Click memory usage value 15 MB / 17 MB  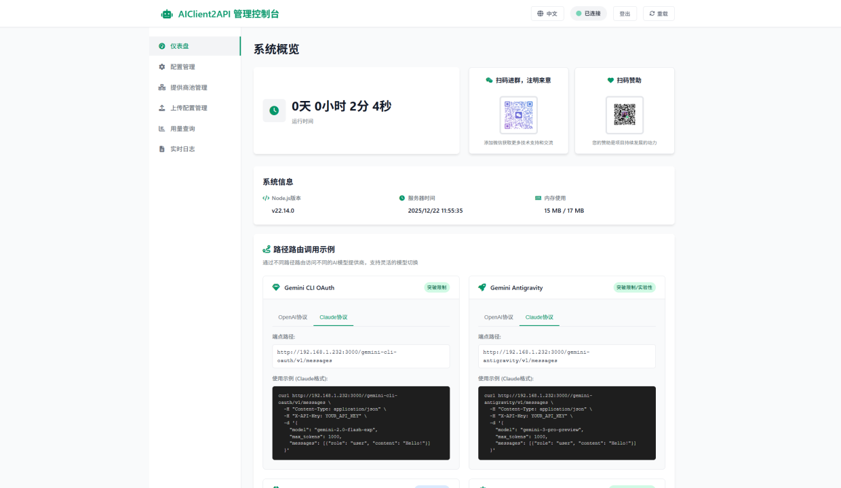[x=564, y=211]
